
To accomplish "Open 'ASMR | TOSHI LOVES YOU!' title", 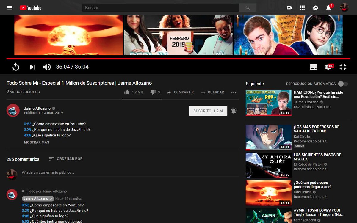I will (318, 212).
